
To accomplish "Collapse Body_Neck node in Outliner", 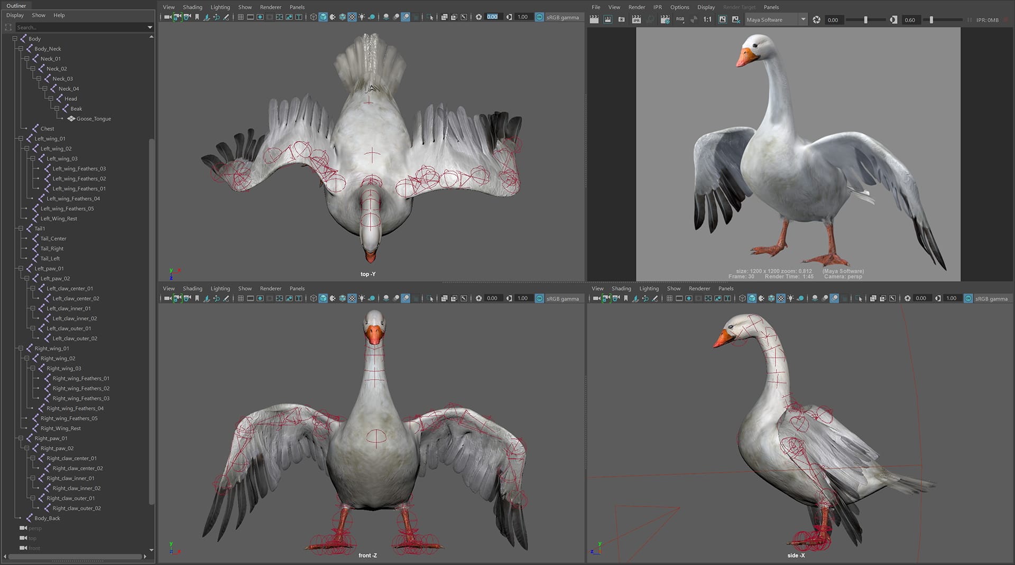I will point(21,49).
